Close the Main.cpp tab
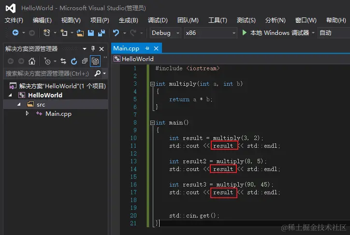The image size is (350, 235). [156, 48]
